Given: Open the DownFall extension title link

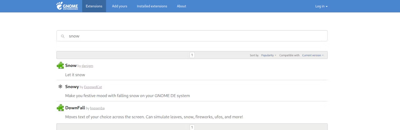Looking at the screenshot, I should point(75,108).
